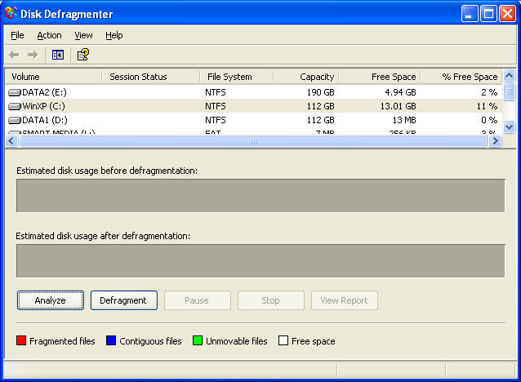Screen dimensions: 521x382
Task: Click the volume list scroll up arrow
Action: point(509,76)
